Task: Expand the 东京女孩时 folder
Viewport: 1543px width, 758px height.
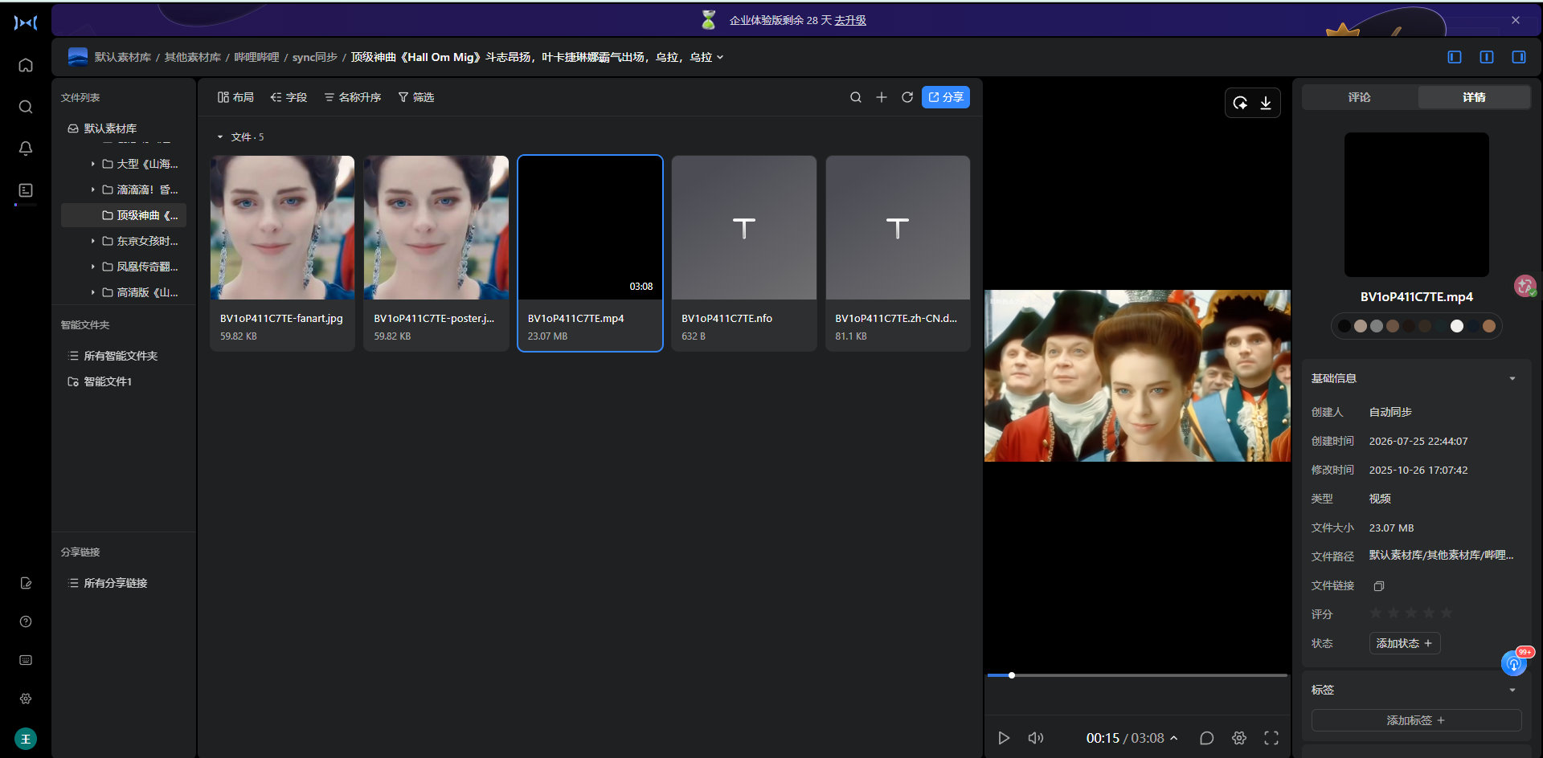Action: point(93,241)
